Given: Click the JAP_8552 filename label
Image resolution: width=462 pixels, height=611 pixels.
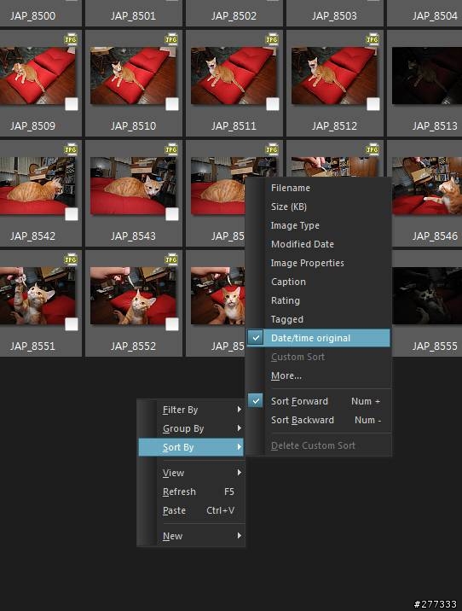Looking at the screenshot, I should click(x=133, y=346).
